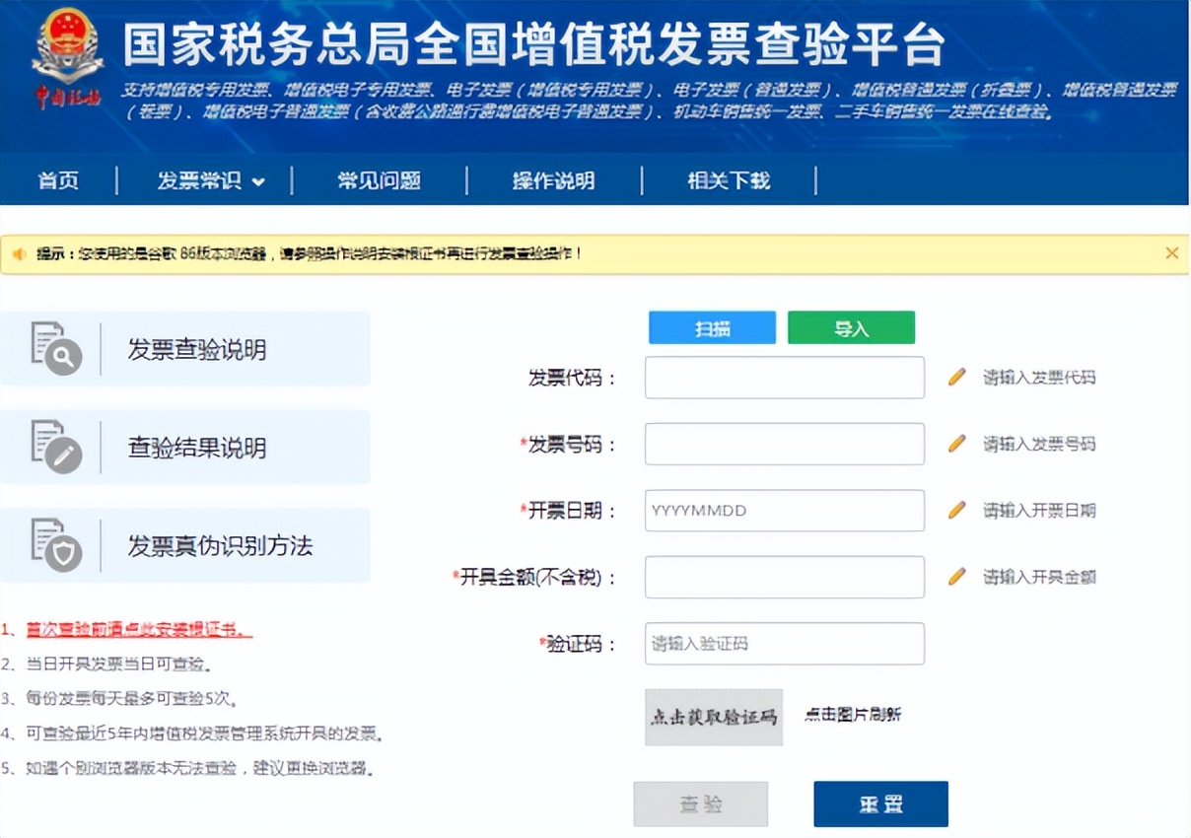The image size is (1191, 838).
Task: Click the pencil icon beside 发票号码 field
Action: click(956, 444)
